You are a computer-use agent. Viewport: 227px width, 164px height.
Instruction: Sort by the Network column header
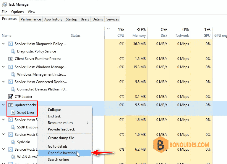click(x=180, y=33)
